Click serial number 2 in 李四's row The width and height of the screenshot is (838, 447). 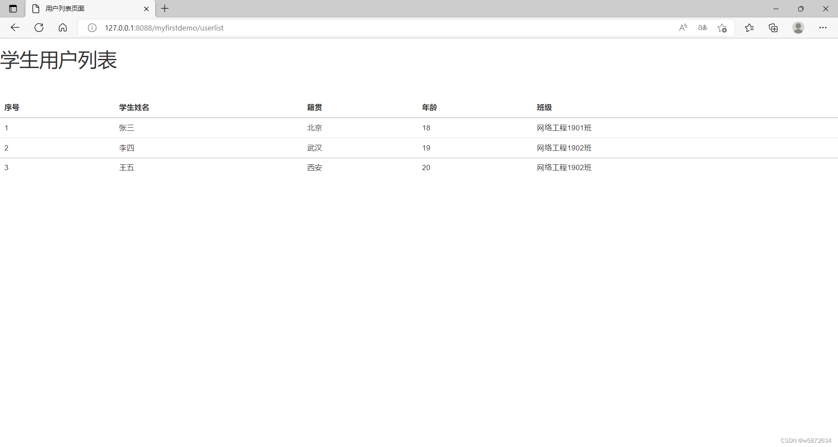tap(7, 148)
